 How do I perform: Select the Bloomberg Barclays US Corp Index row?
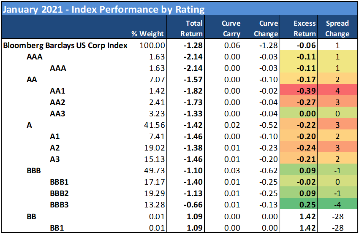click(65, 46)
